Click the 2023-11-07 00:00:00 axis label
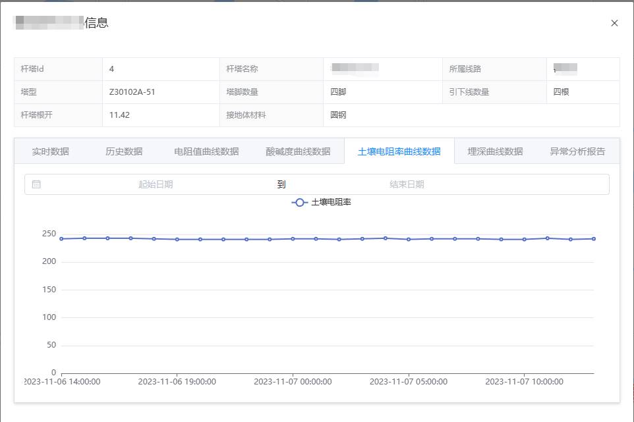The height and width of the screenshot is (422, 634). coord(293,382)
